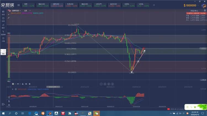Open the red V app on taskbar
This screenshot has width=207, height=116.
click(x=63, y=113)
